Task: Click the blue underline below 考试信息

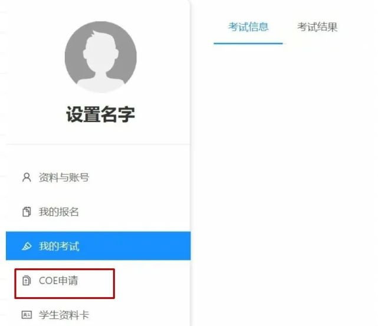Action: pyautogui.click(x=248, y=44)
